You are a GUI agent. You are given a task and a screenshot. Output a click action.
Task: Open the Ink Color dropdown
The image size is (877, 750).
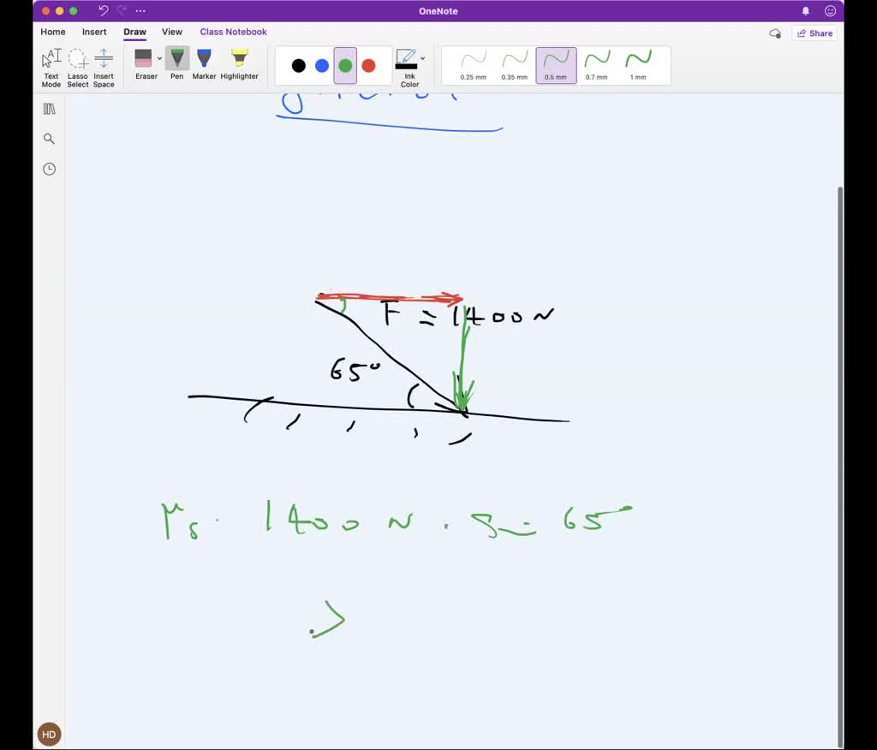pyautogui.click(x=421, y=58)
